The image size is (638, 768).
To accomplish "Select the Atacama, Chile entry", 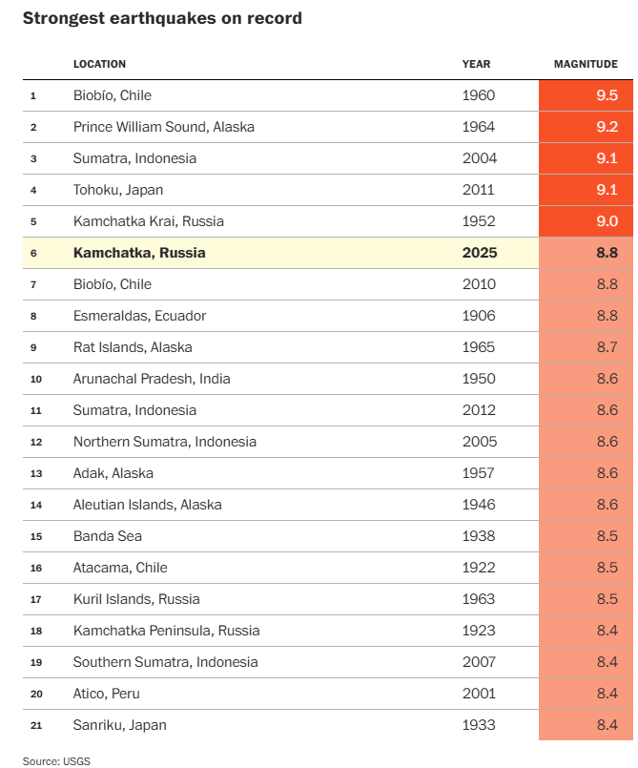I will click(120, 568).
